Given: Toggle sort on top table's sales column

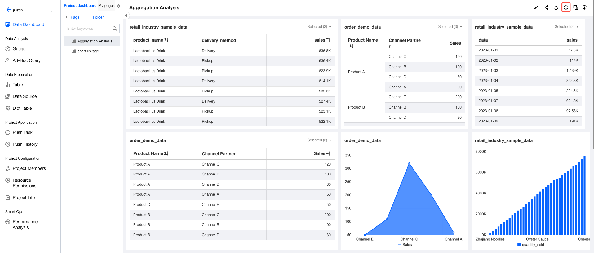Looking at the screenshot, I should (328, 40).
